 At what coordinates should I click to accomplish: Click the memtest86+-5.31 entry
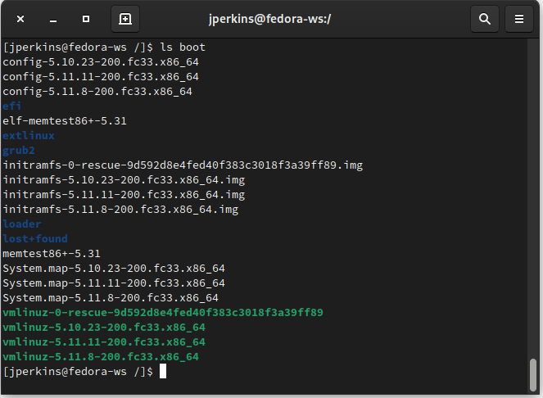coord(52,254)
